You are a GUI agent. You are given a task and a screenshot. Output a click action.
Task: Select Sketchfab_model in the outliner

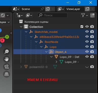[x=46, y=32]
